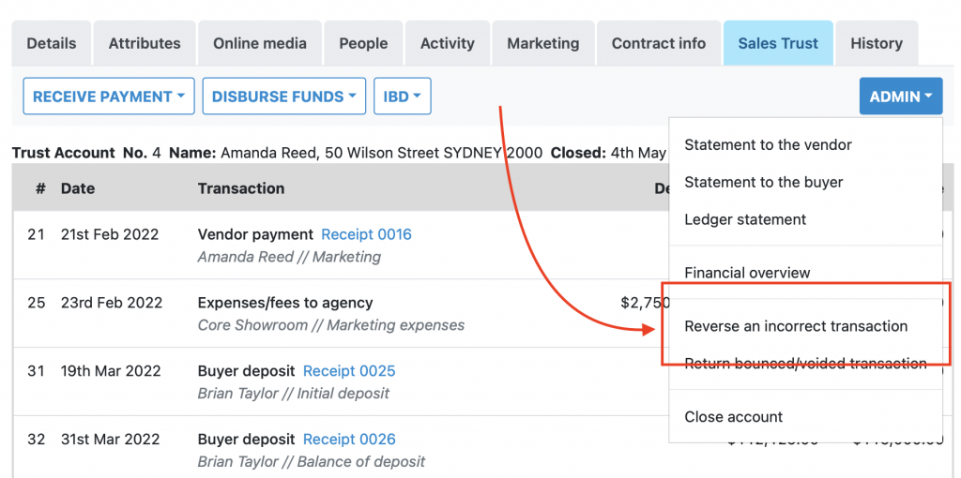Screen dimensions: 961x478
Task: Open the Activity tab
Action: tap(448, 43)
